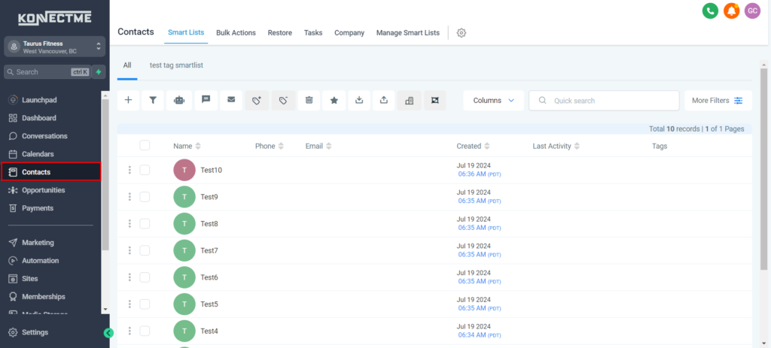Switch to the Bulk Actions tab
The image size is (771, 348).
pyautogui.click(x=236, y=33)
